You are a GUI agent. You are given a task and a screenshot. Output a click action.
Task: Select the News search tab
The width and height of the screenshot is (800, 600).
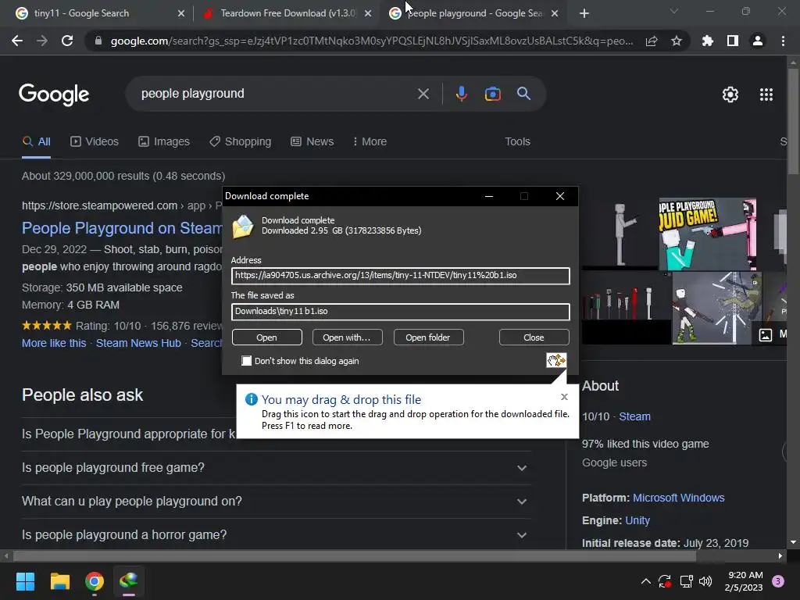[x=312, y=141]
